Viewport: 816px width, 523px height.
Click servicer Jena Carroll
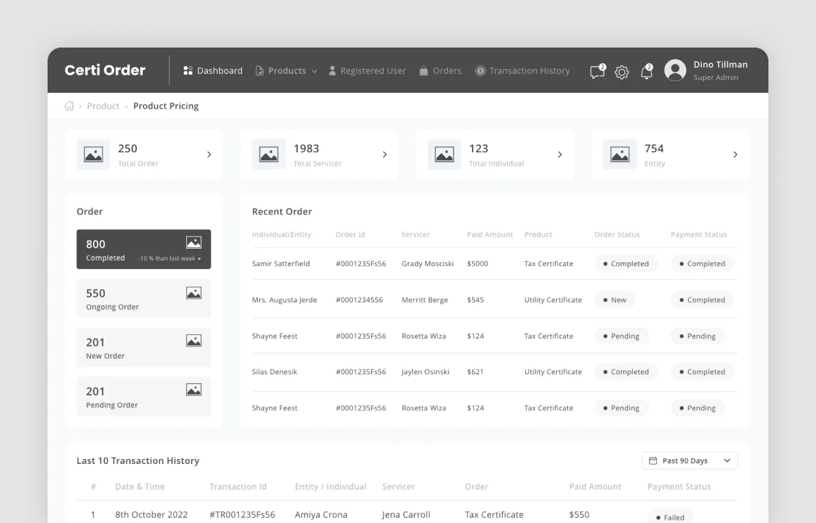click(x=406, y=515)
